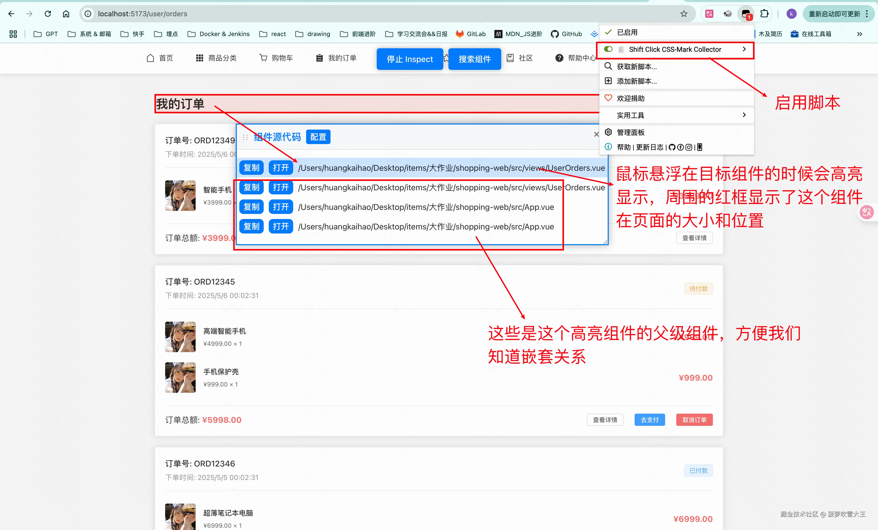The width and height of the screenshot is (878, 530).
Task: Expand the 实用工具 submenu arrow
Action: 744,115
